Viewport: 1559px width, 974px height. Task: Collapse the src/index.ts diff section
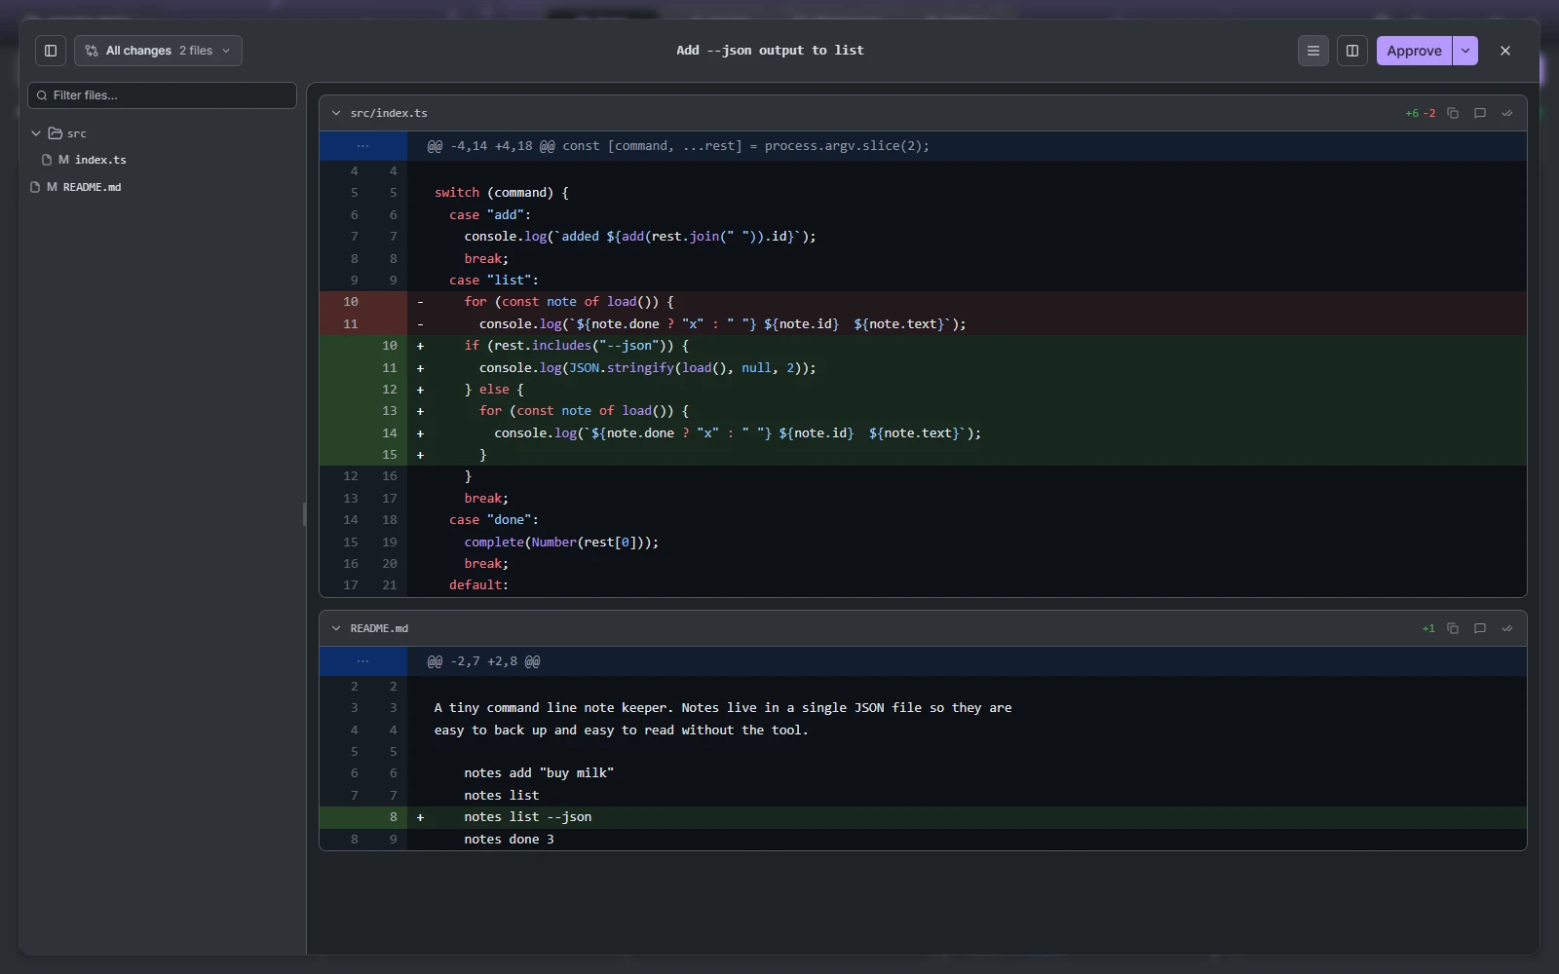(336, 113)
